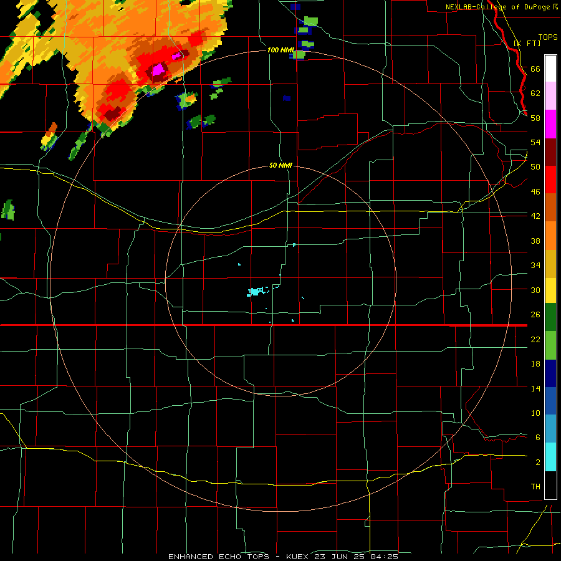561x561 pixels.
Task: Pick the dark orange legend band
Action: pos(550,208)
